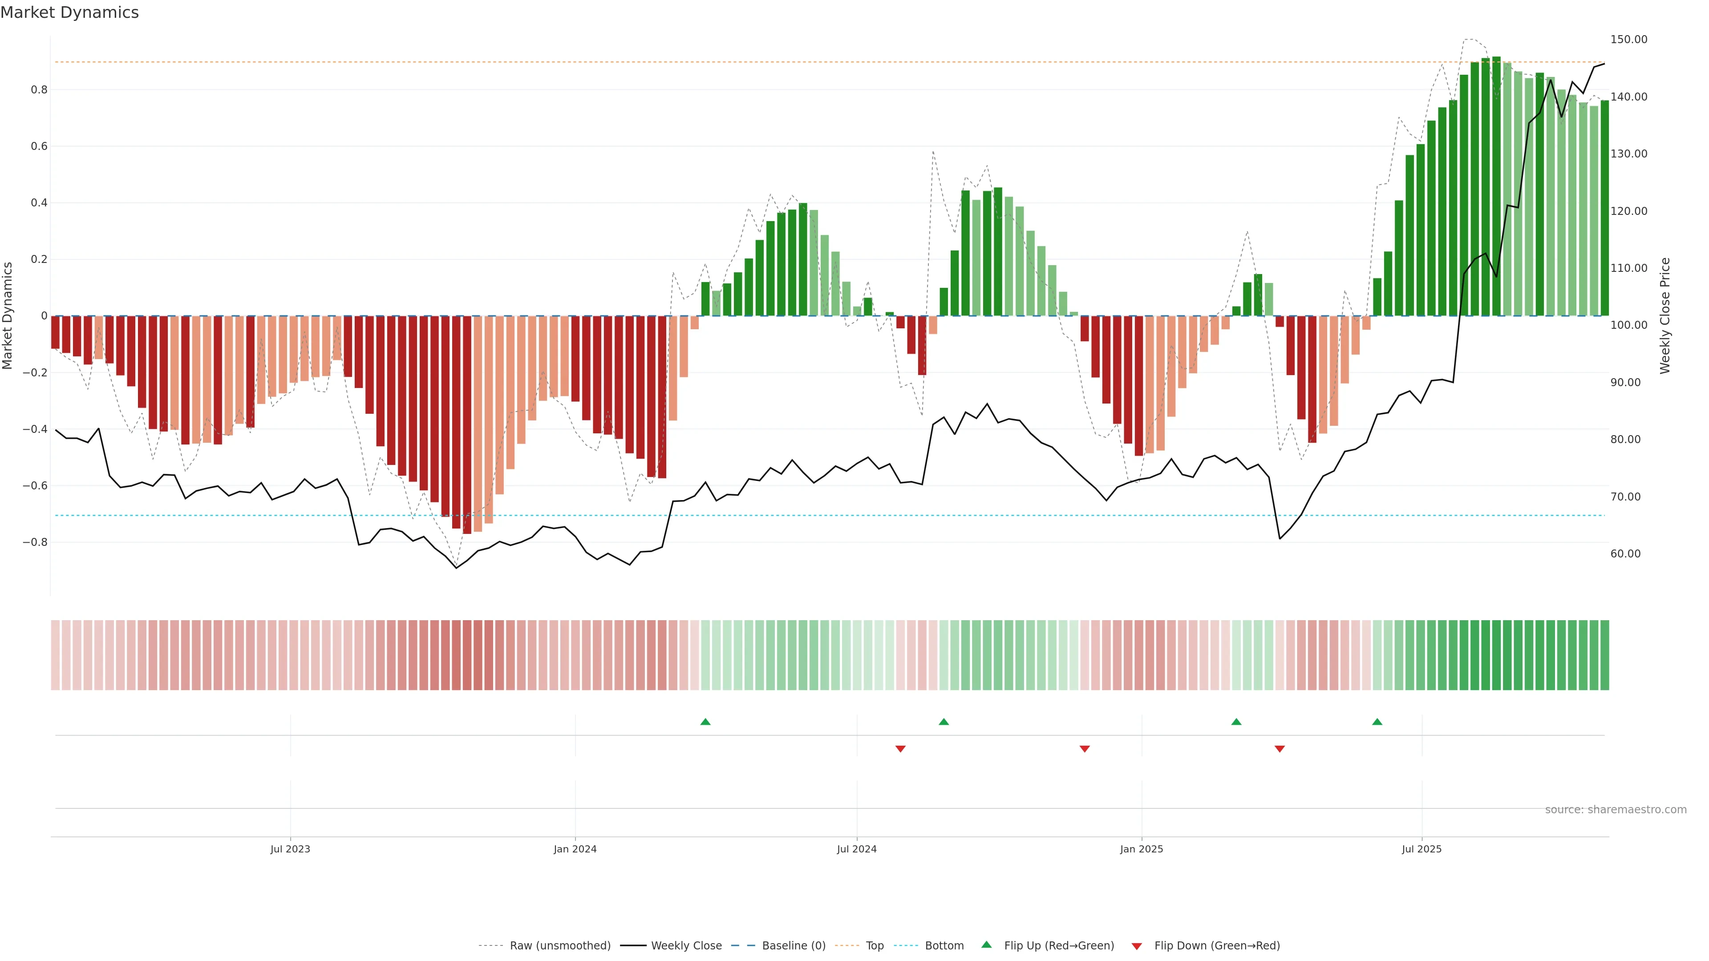Screen dimensions: 1709x961
Task: Click the 150.00 tick on price axis
Action: tap(1629, 40)
